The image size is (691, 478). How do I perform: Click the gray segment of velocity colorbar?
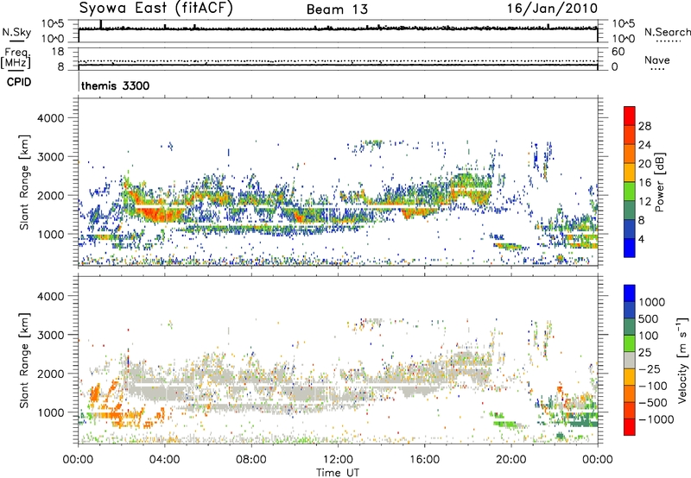pyautogui.click(x=630, y=360)
